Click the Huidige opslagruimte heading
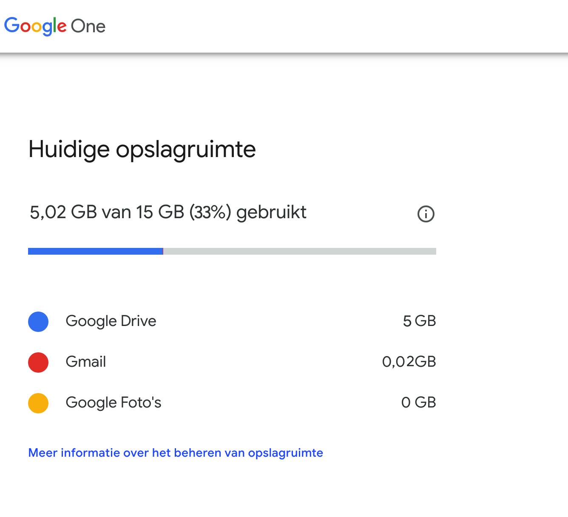Viewport: 568px width, 517px height. tap(142, 149)
